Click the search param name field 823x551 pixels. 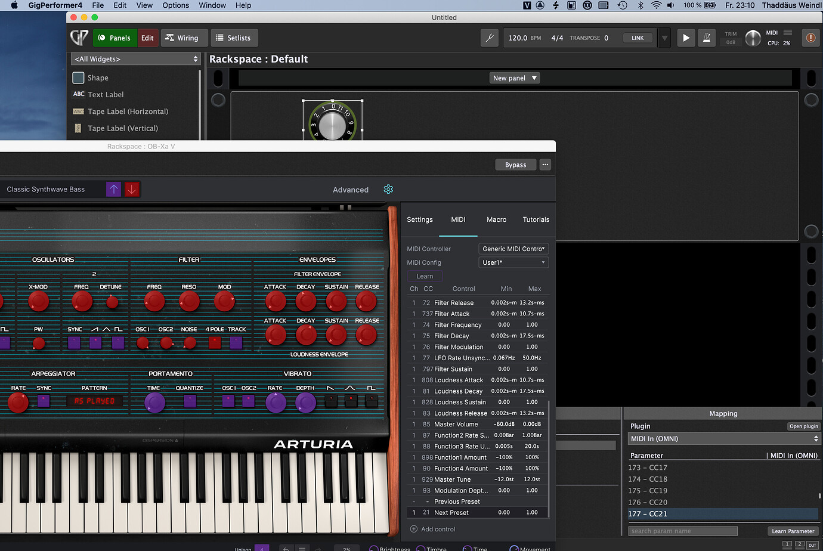683,531
